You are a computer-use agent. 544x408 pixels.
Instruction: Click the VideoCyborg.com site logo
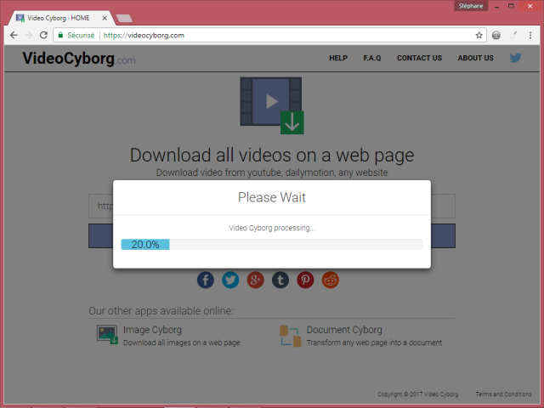(x=79, y=59)
